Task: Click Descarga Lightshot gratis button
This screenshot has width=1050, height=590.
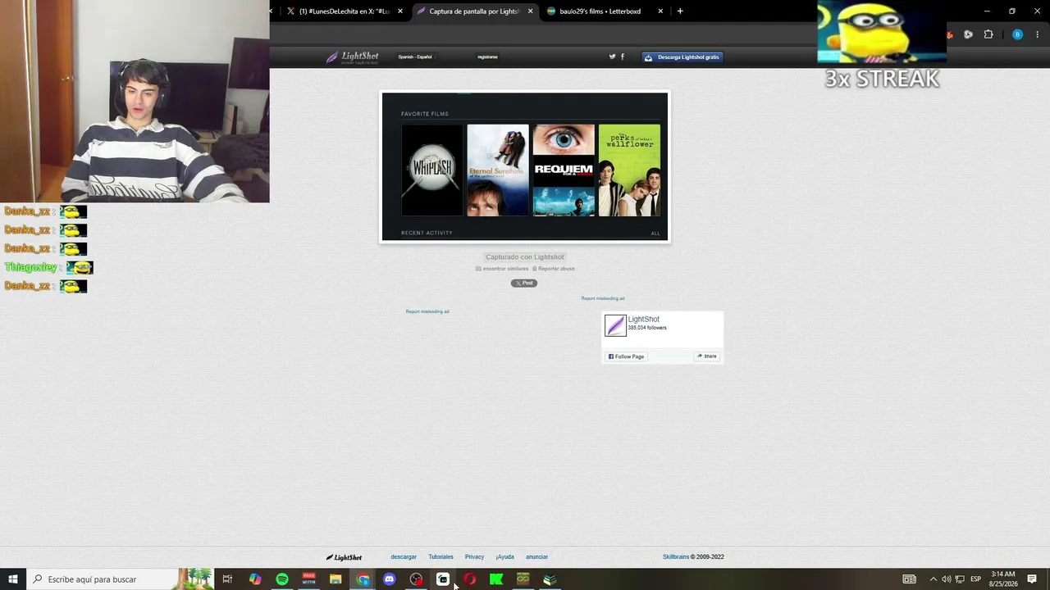Action: tap(682, 57)
